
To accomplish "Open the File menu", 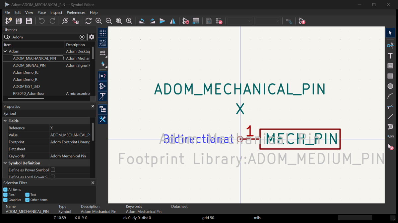I will tap(7, 13).
